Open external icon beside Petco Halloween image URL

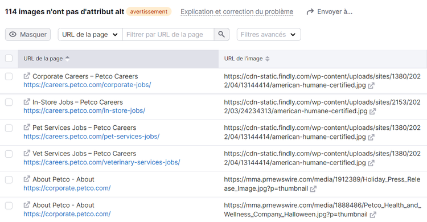(373, 215)
